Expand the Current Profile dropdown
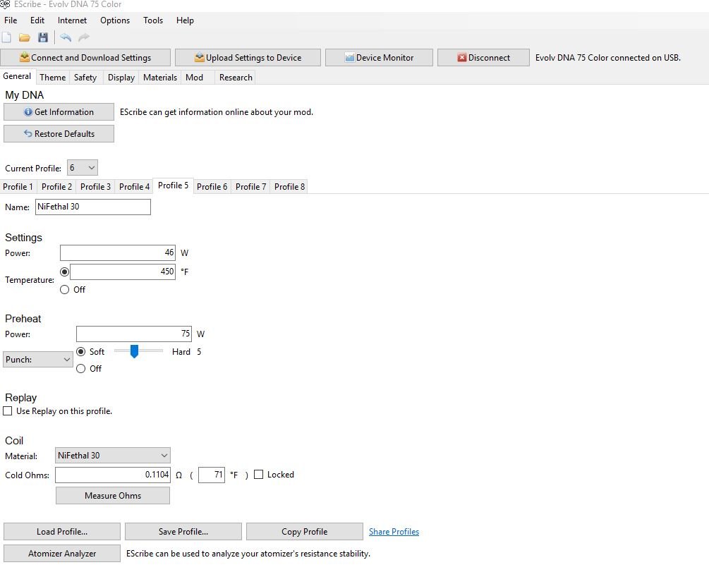709x584 pixels. click(x=83, y=168)
